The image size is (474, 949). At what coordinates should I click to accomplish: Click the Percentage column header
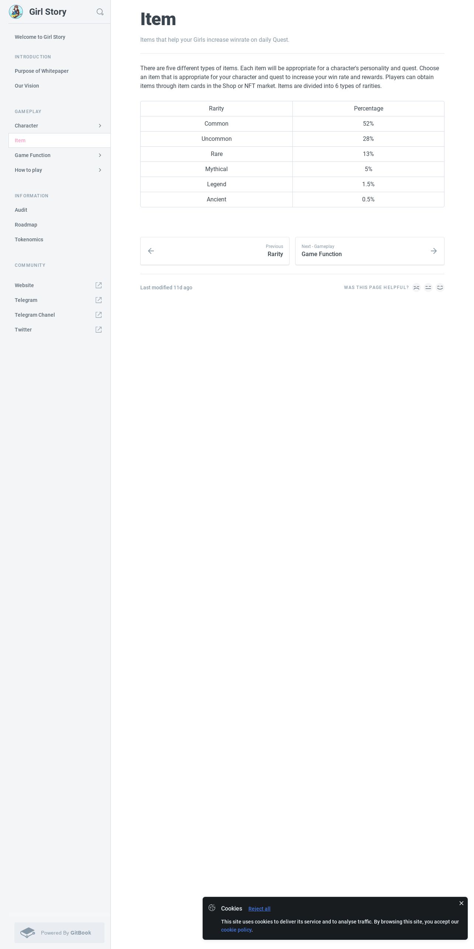point(368,109)
